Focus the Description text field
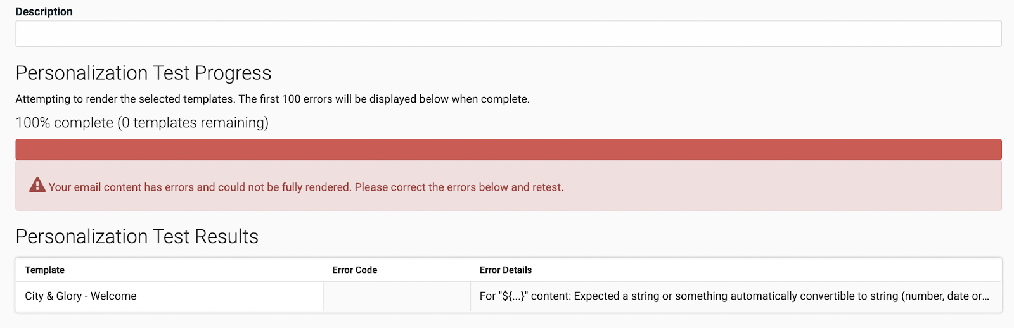The height and width of the screenshot is (328, 1014). [x=508, y=34]
